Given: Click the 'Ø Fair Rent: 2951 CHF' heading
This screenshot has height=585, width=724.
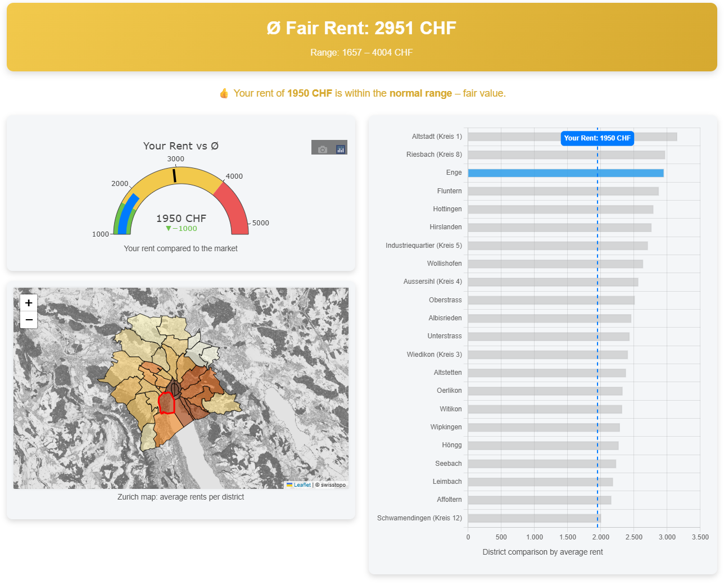Looking at the screenshot, I should click(x=361, y=28).
